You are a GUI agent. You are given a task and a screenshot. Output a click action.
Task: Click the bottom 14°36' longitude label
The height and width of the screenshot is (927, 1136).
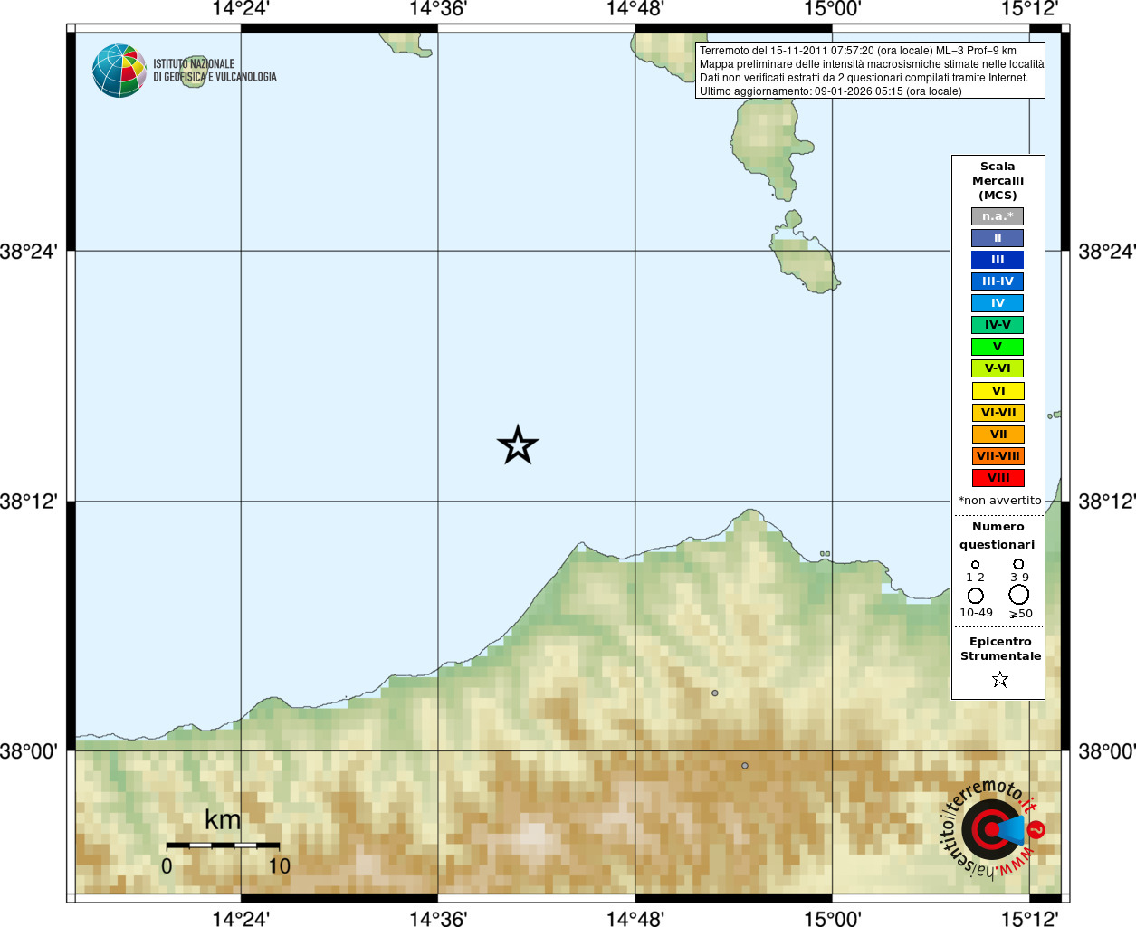pos(438,918)
